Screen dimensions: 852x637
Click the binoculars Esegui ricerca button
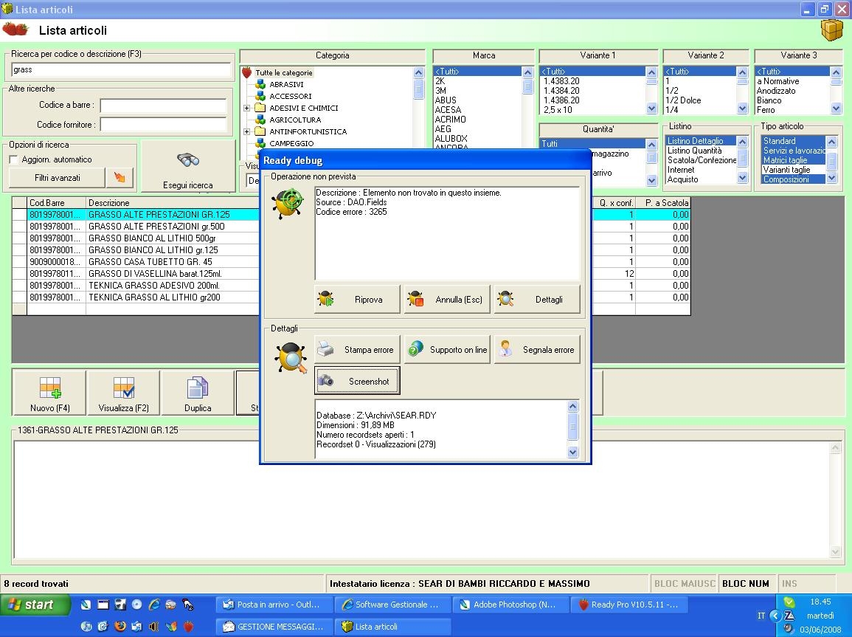click(188, 167)
